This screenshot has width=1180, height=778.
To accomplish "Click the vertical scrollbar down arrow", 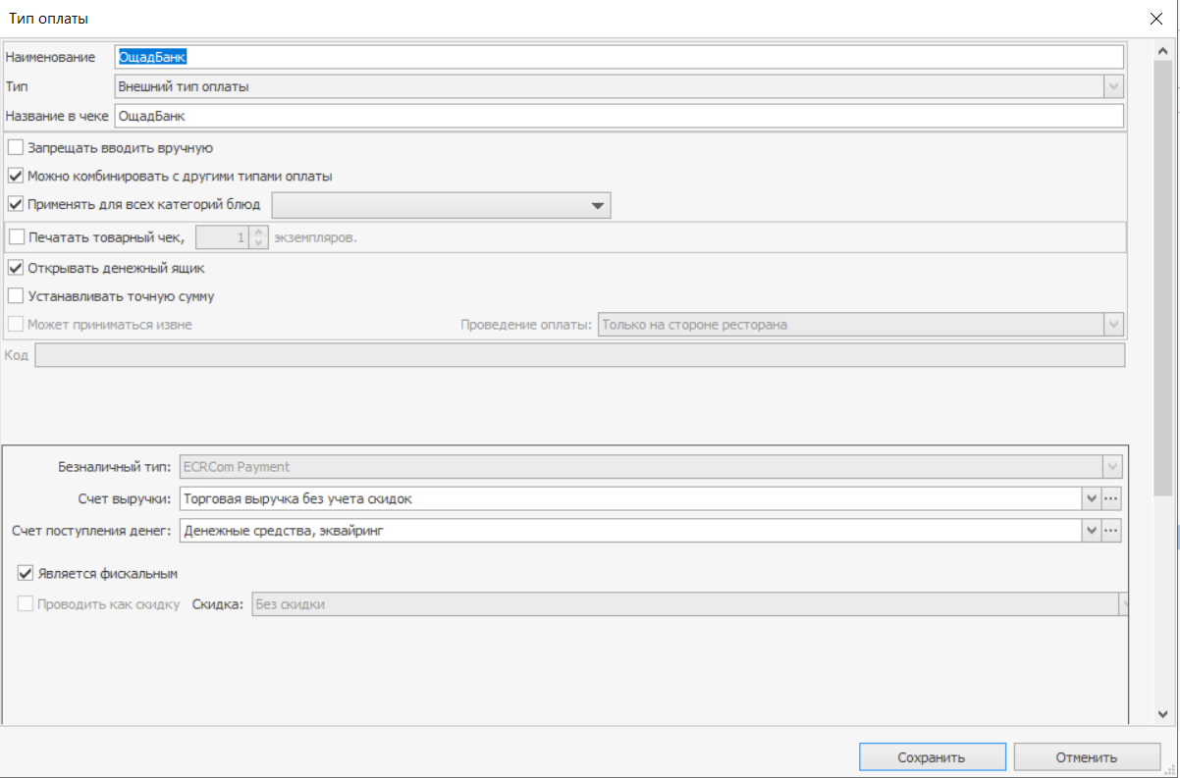I will pyautogui.click(x=1161, y=714).
